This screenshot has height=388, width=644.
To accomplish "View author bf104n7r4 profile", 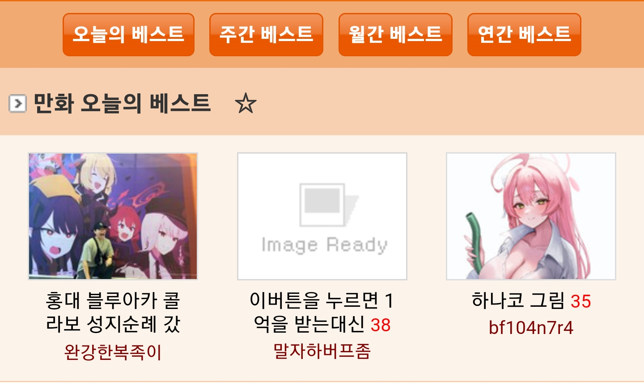I will [x=531, y=327].
